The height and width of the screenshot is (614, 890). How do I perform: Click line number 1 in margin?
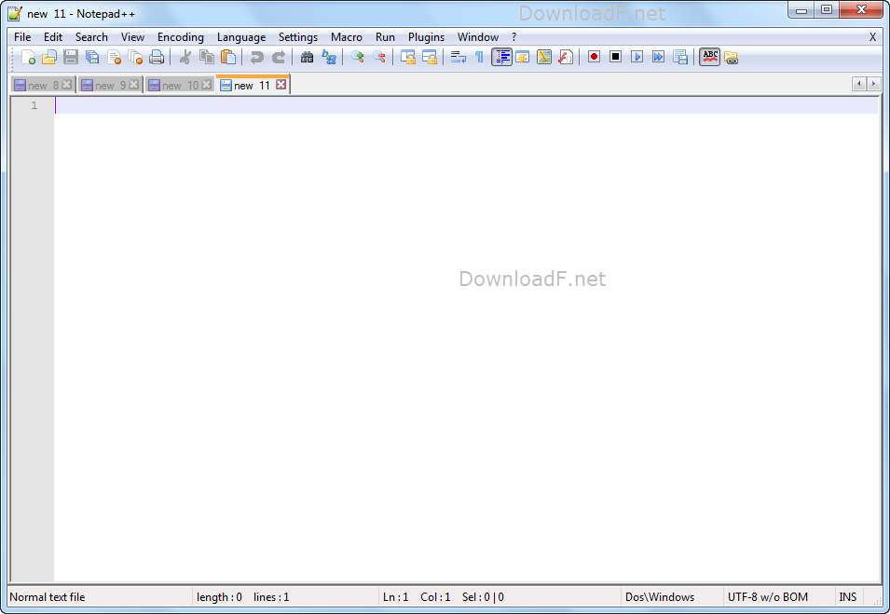(x=34, y=105)
